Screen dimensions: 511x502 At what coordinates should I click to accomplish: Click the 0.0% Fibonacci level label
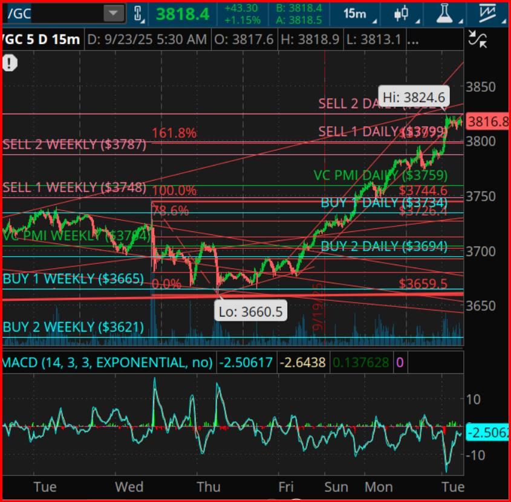(x=166, y=284)
